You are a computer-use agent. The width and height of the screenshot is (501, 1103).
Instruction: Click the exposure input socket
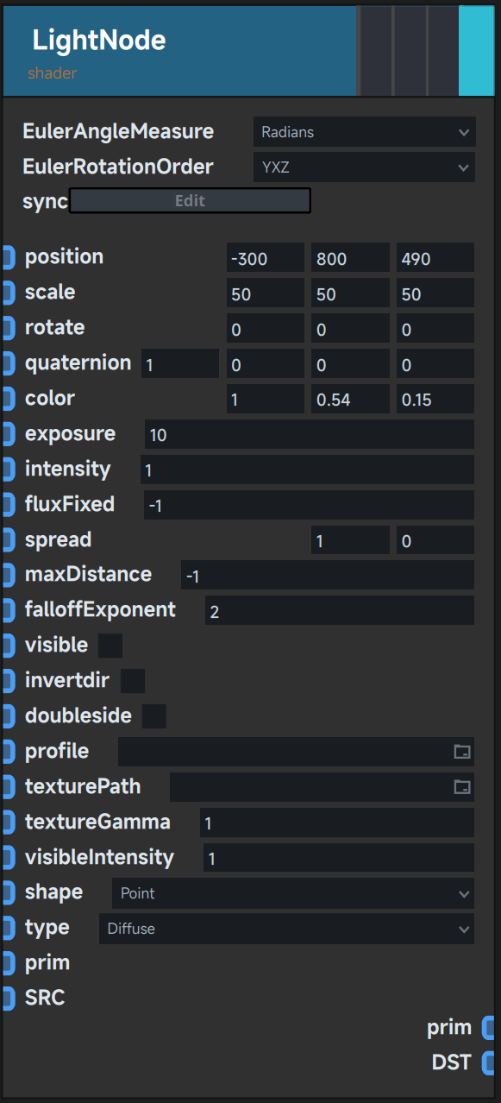click(x=8, y=433)
